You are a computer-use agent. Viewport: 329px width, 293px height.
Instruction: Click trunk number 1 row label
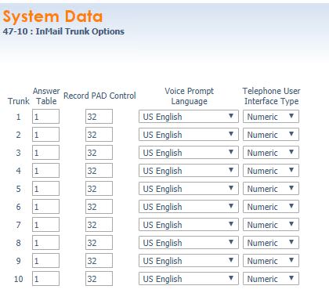18,117
